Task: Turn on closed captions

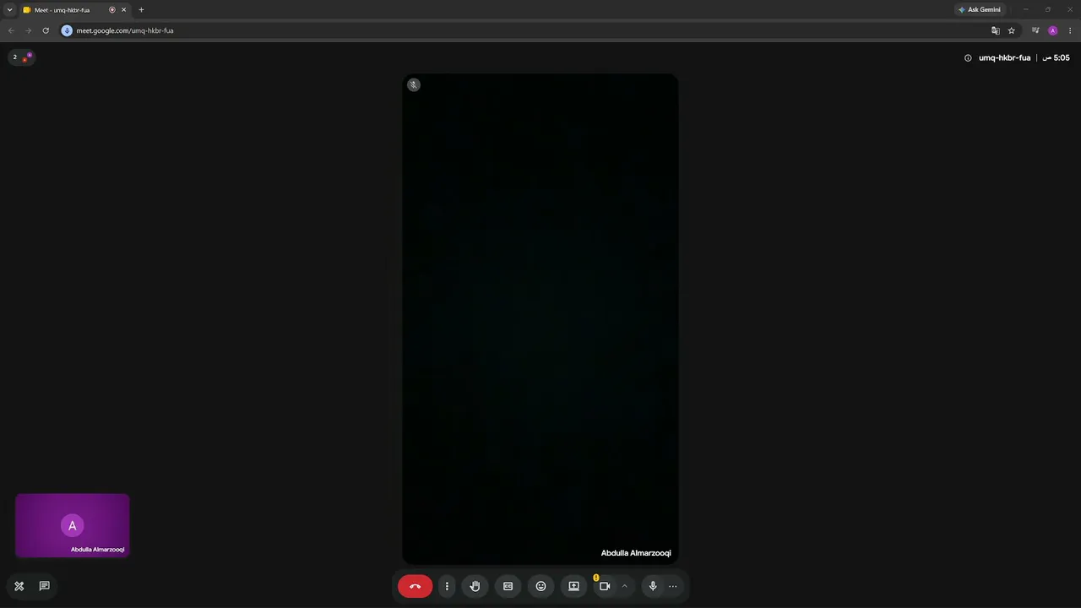Action: pyautogui.click(x=508, y=586)
